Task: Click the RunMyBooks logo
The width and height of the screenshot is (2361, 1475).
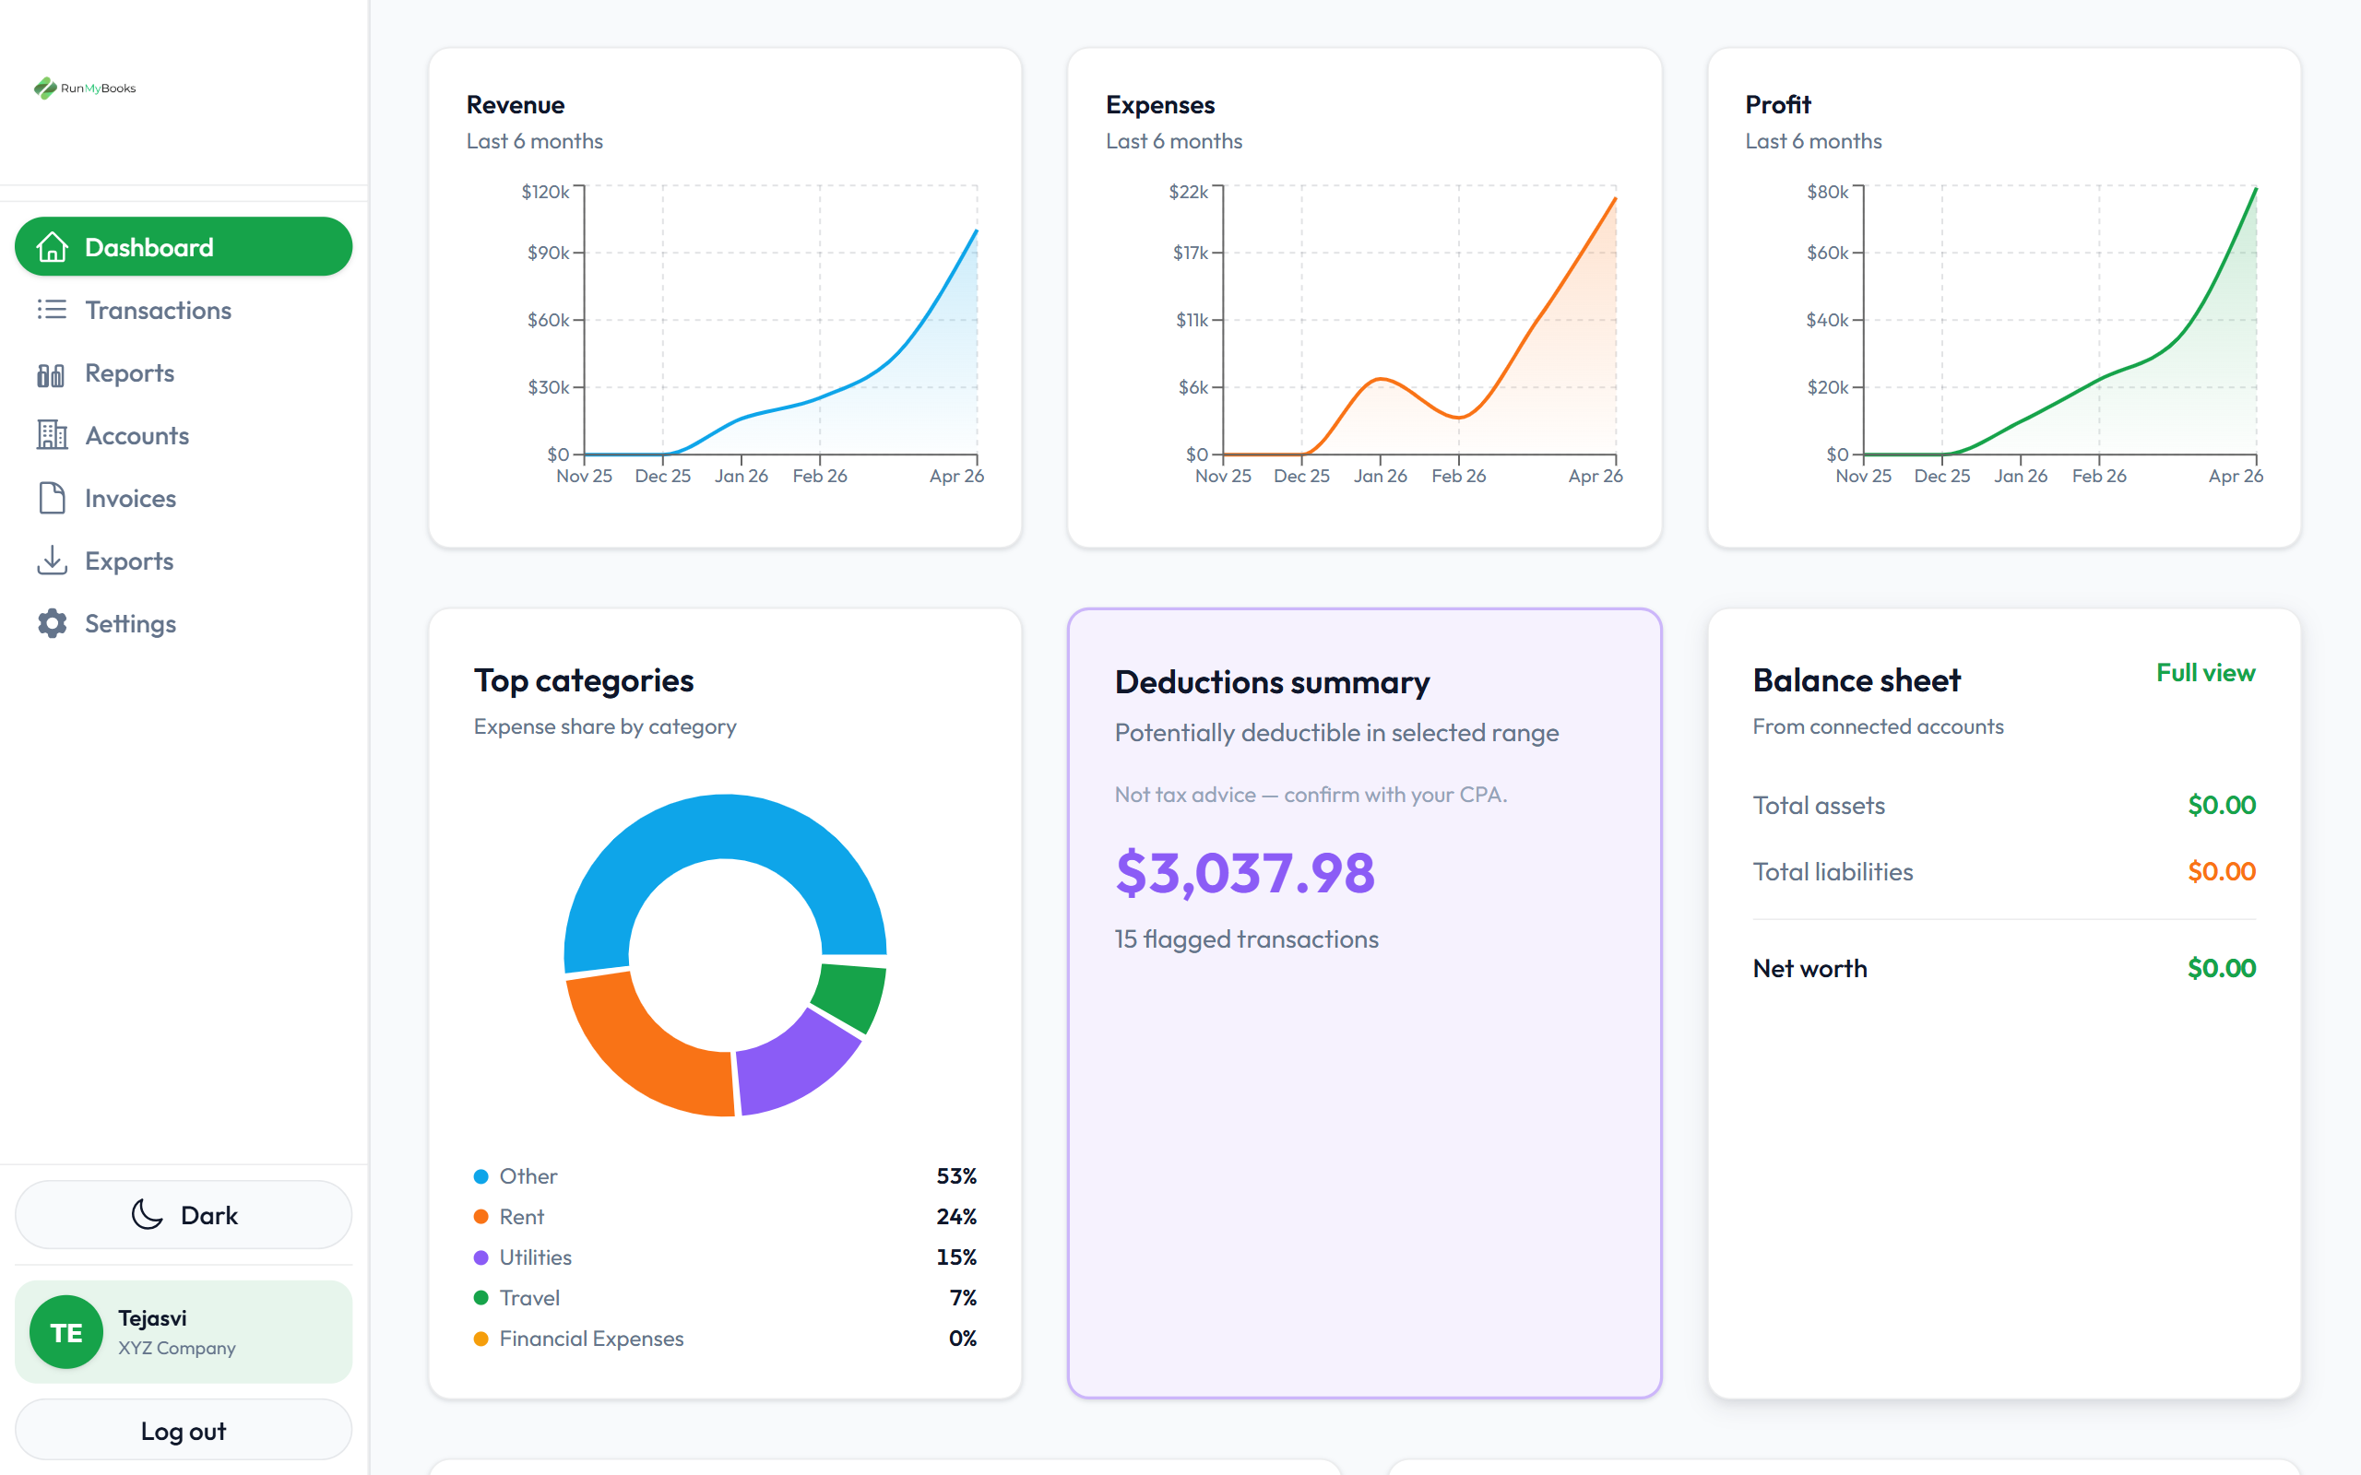Action: tap(85, 88)
